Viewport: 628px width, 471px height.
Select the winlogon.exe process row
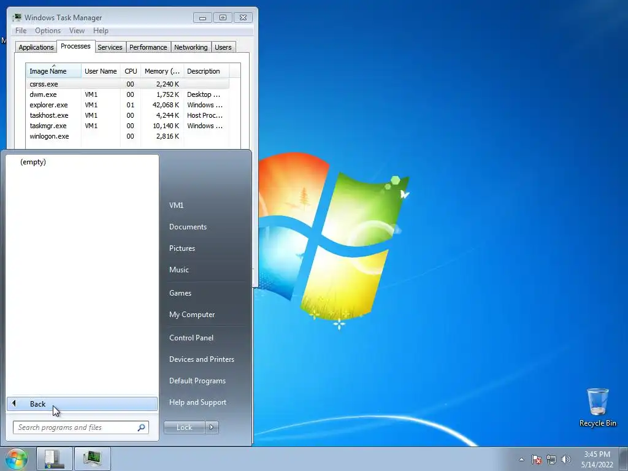click(128, 136)
